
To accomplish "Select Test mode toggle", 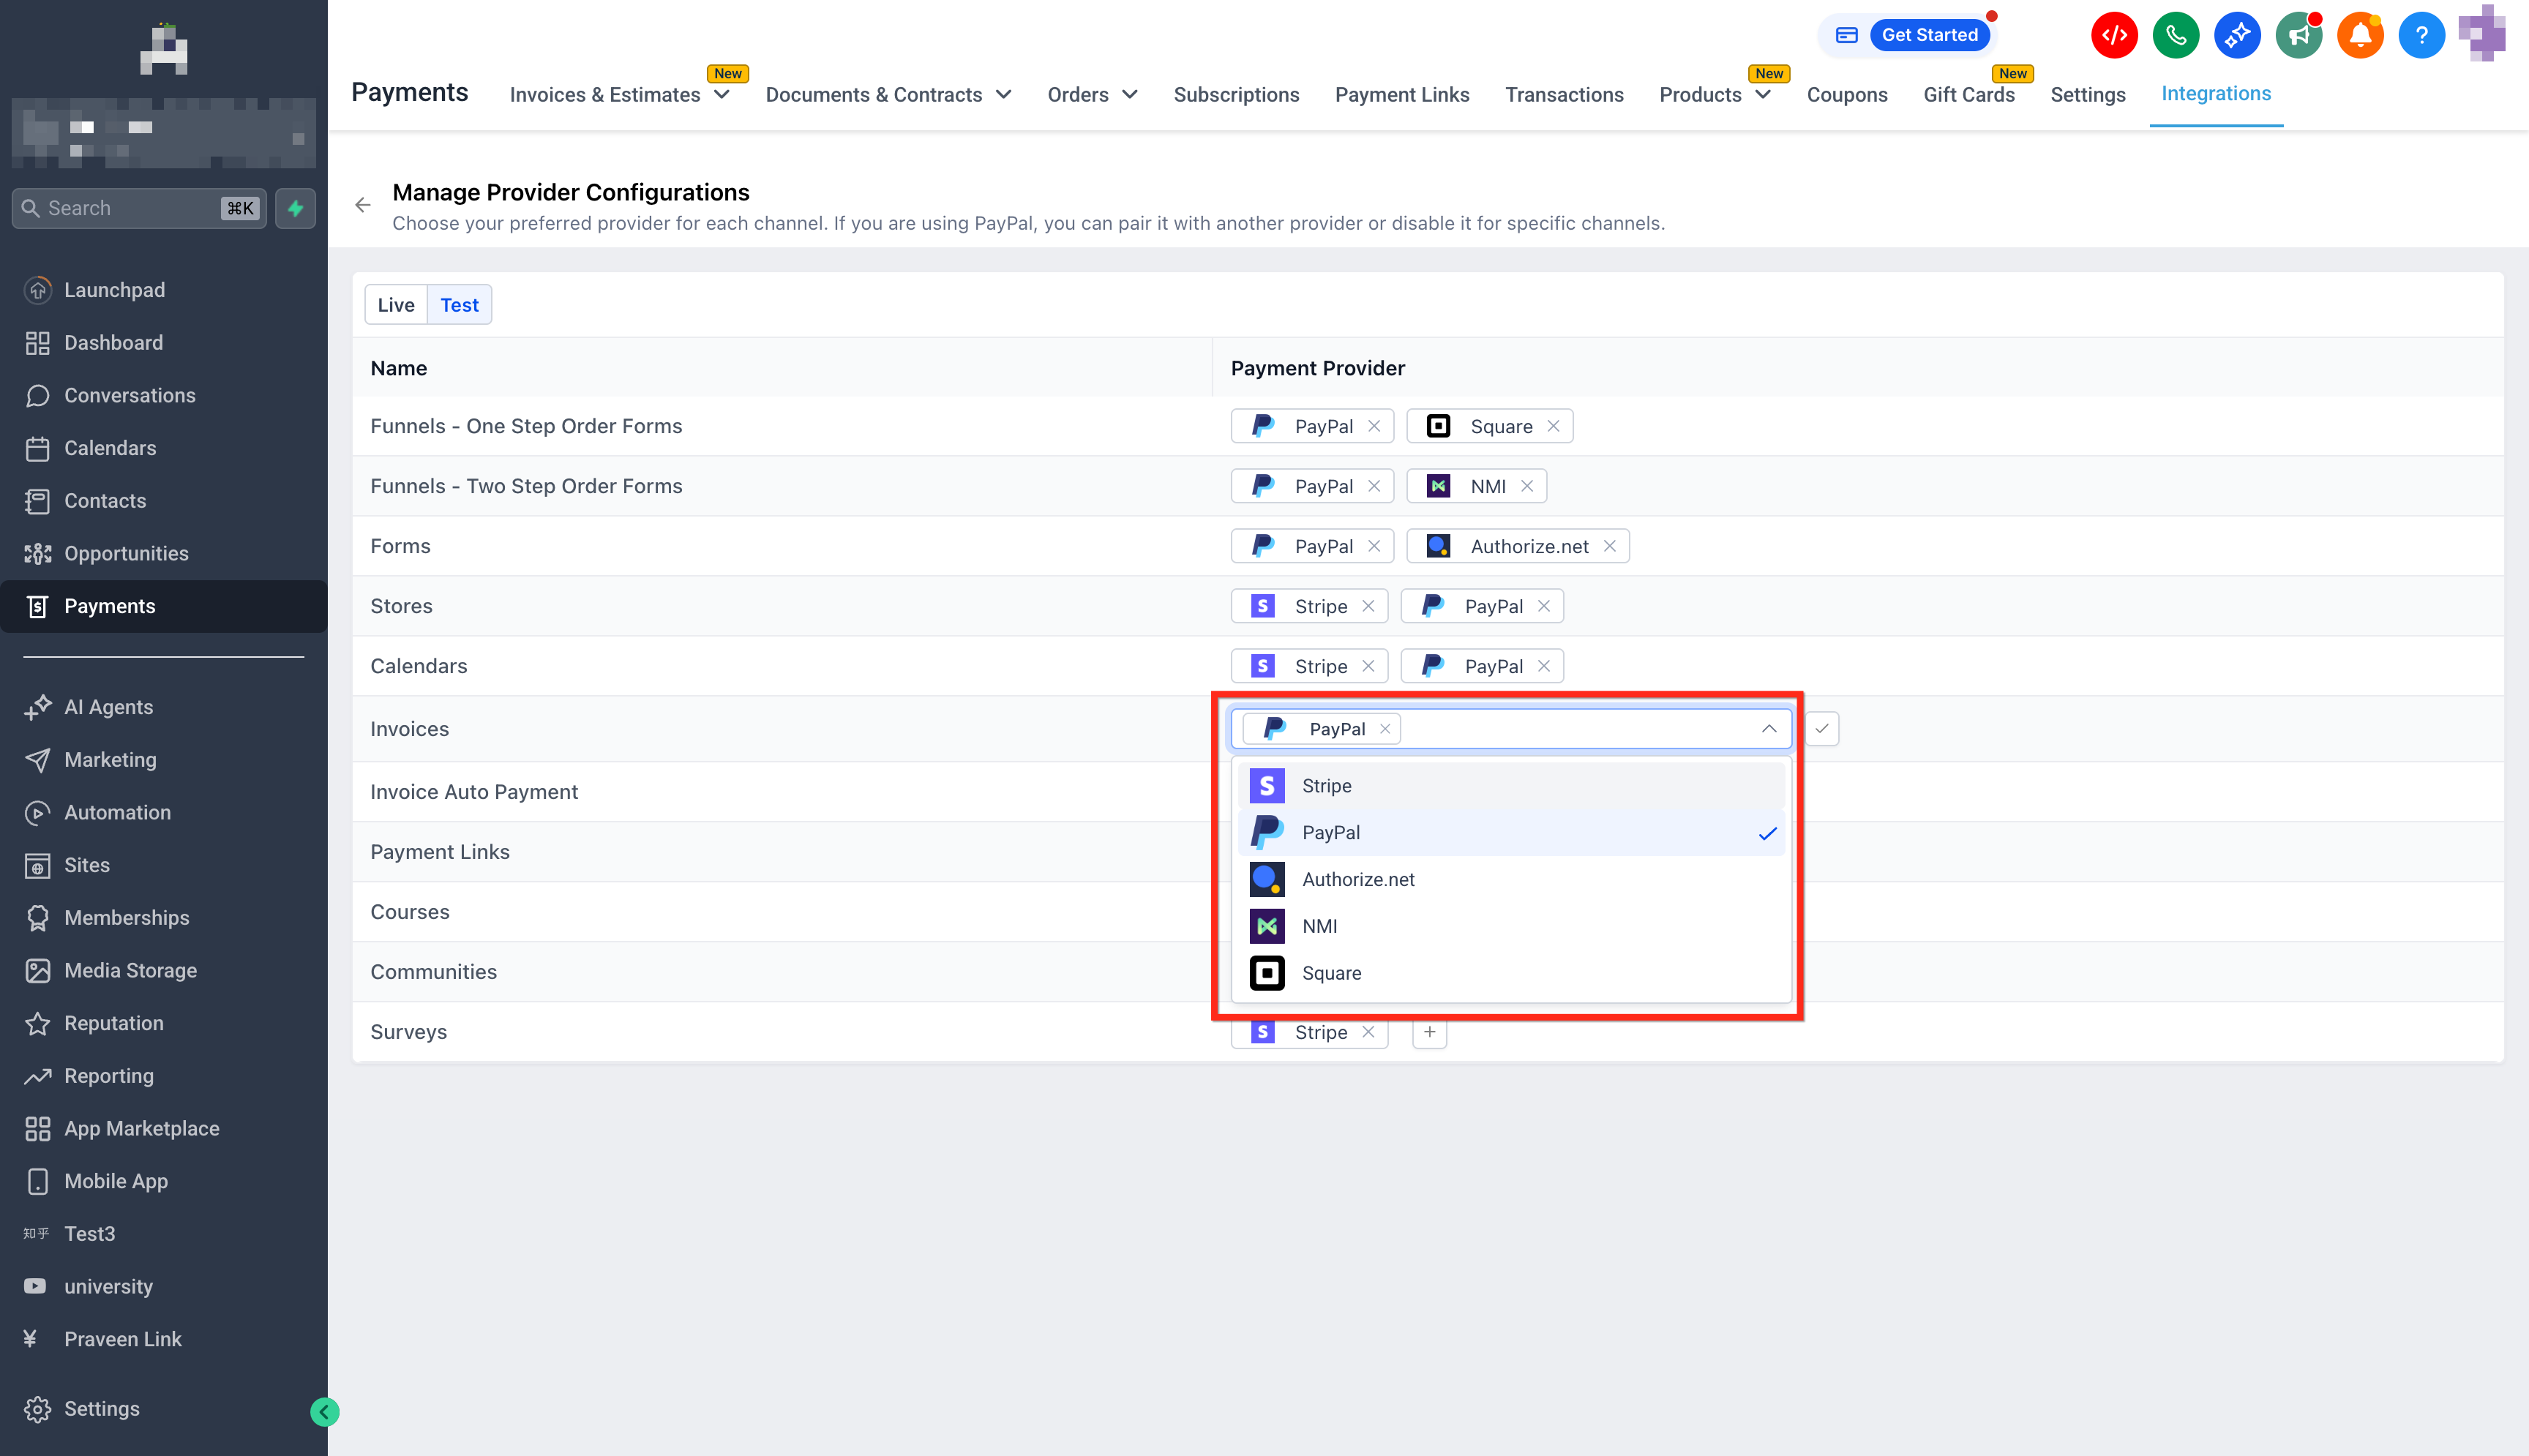I will click(x=459, y=305).
